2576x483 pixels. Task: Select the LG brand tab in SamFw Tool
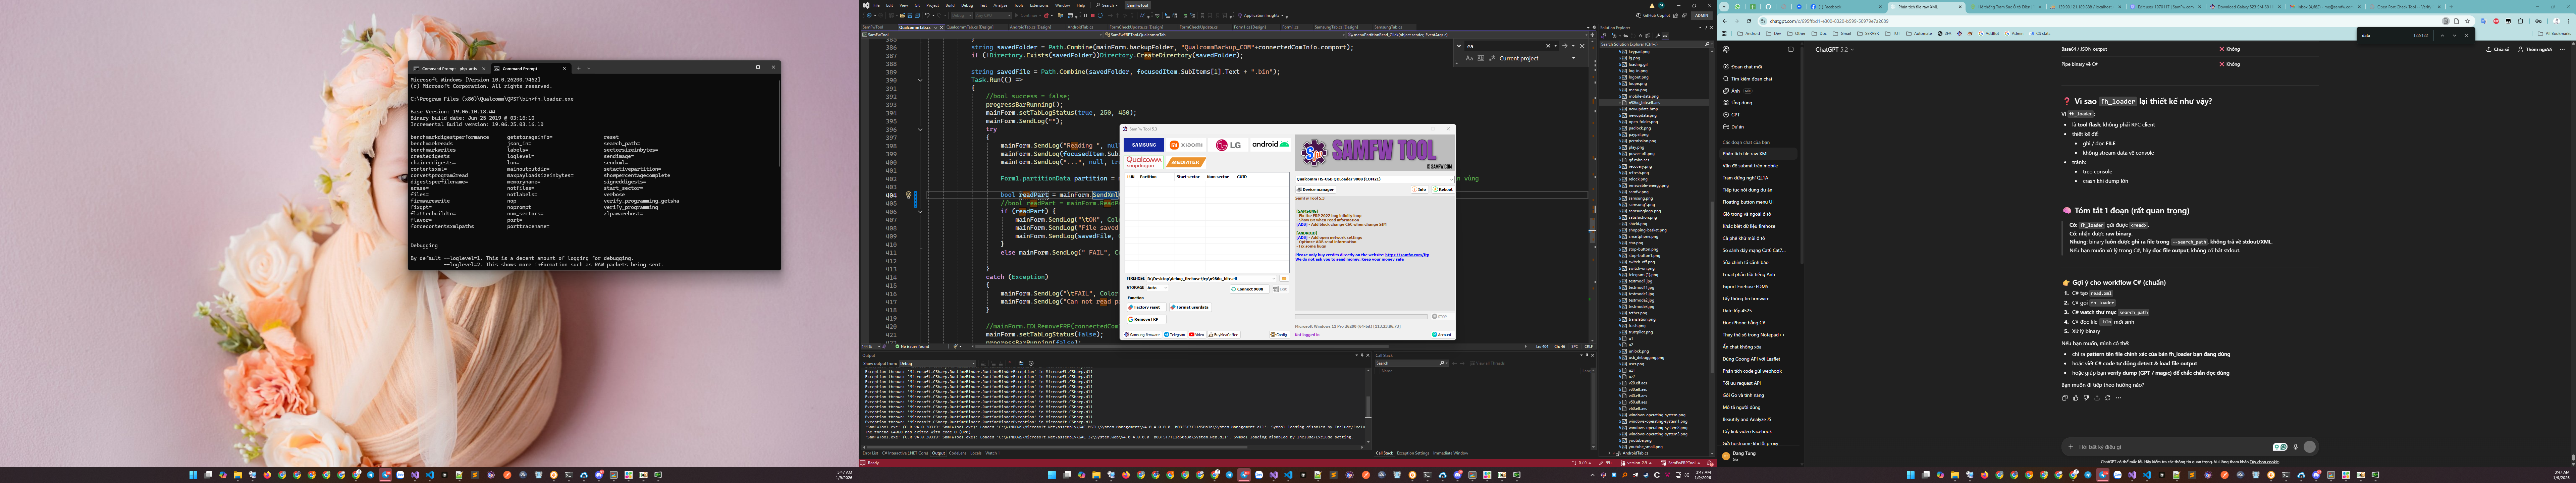[1228, 145]
